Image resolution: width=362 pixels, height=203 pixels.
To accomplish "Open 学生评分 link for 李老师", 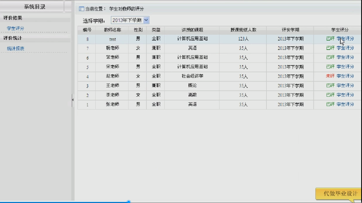I will (345, 95).
